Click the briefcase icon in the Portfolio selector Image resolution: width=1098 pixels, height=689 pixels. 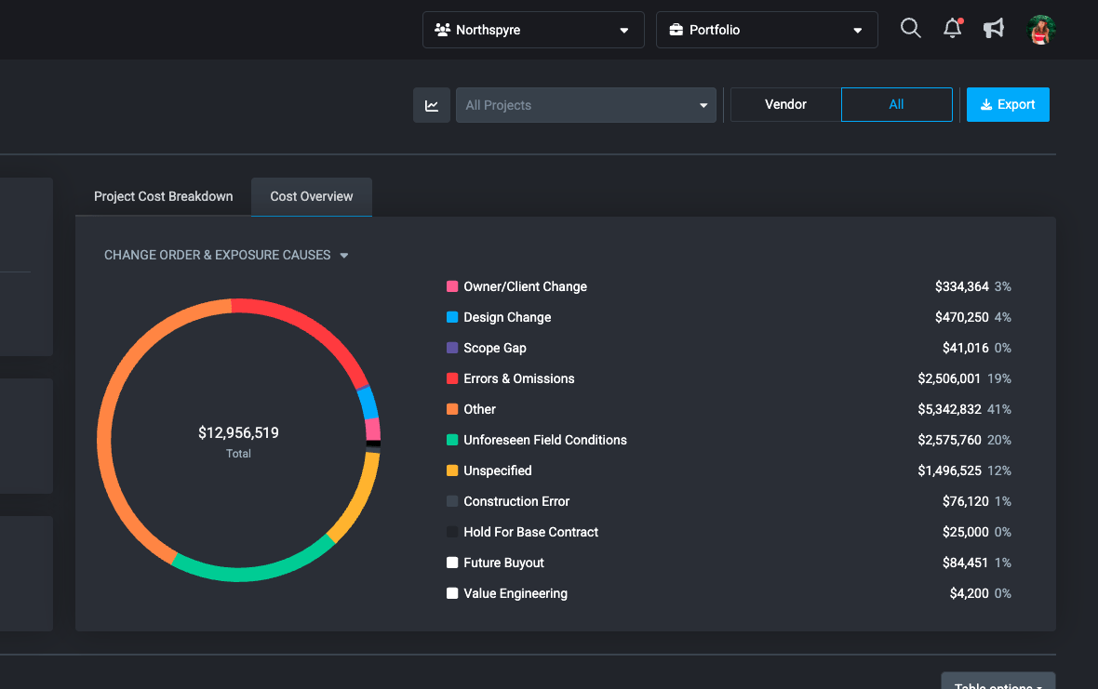tap(675, 29)
